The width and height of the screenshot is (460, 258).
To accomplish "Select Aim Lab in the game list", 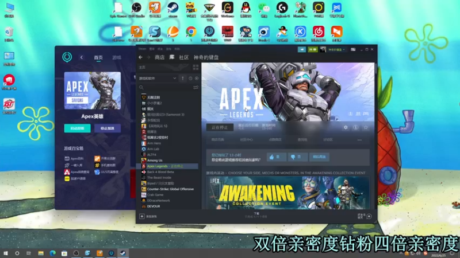I will (x=153, y=149).
